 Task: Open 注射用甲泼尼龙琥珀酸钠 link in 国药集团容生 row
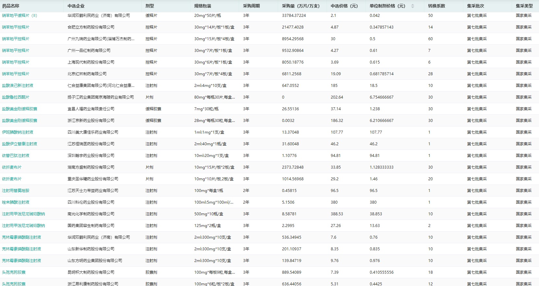pyautogui.click(x=23, y=226)
